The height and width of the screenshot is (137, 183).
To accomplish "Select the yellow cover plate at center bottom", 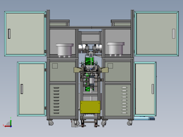I will pos(90,107).
